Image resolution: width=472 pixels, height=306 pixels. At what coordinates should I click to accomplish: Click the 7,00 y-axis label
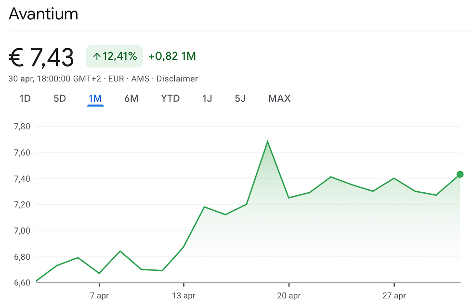(x=22, y=231)
